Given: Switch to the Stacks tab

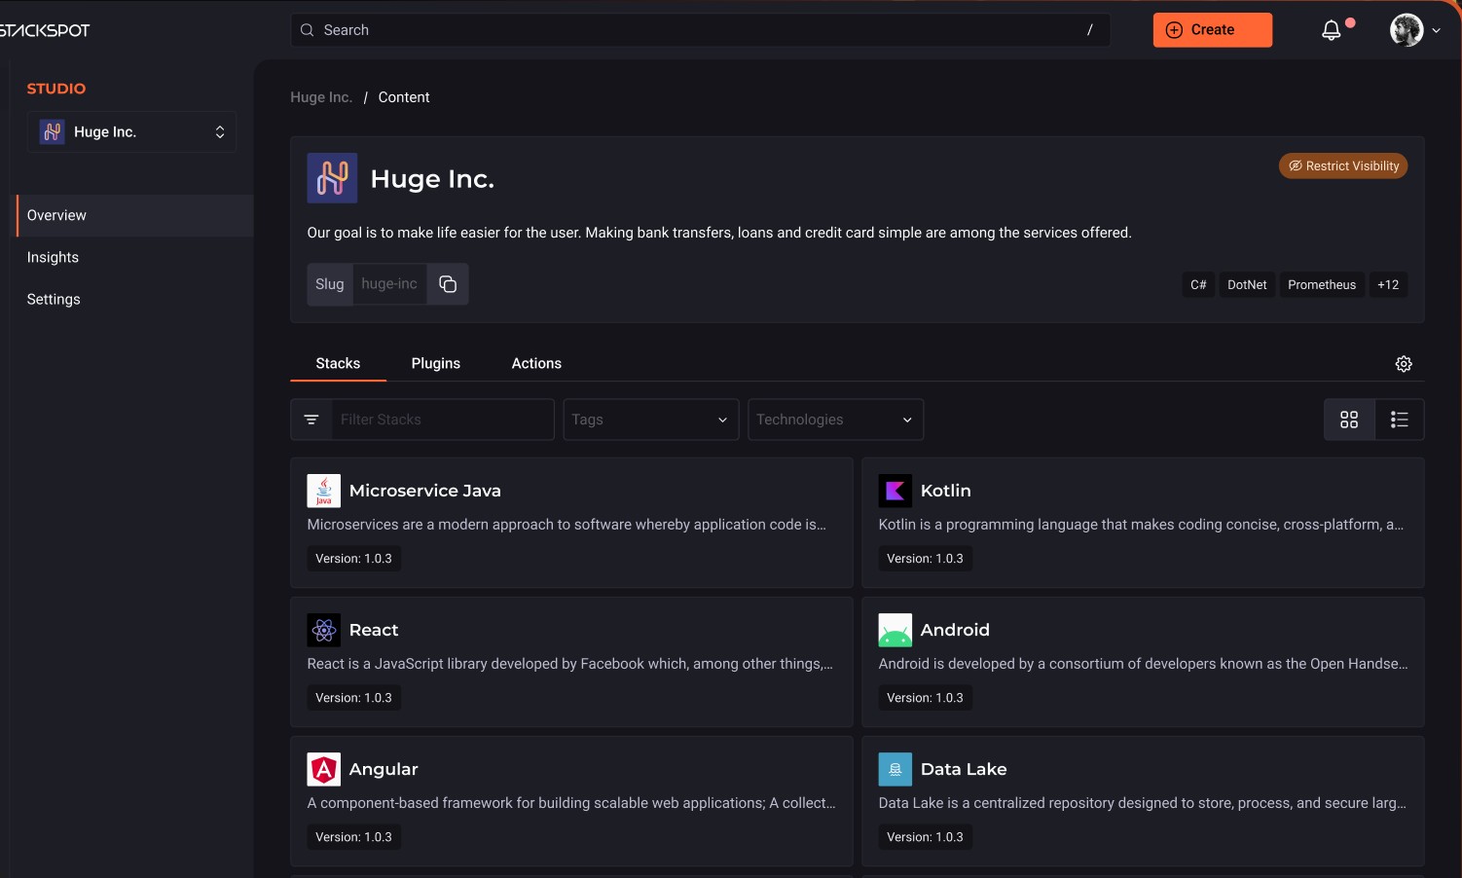Looking at the screenshot, I should pos(338,363).
